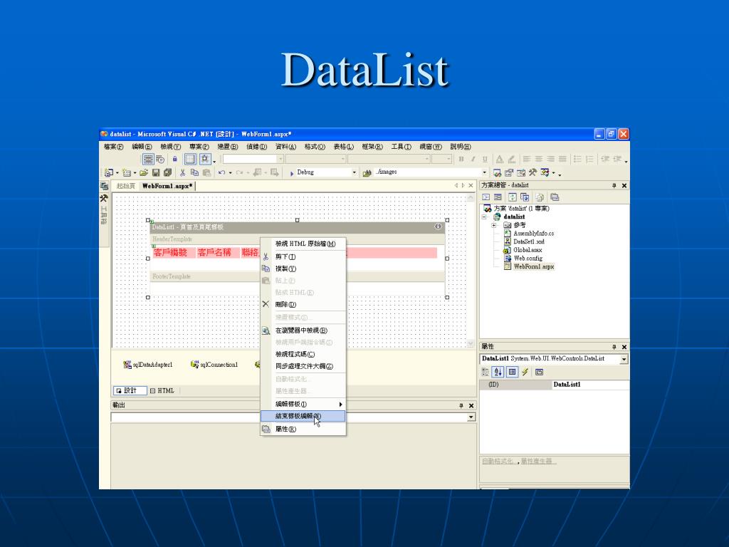This screenshot has height=547, width=729.
Task: Click the Start debugging play arrow
Action: click(x=291, y=173)
